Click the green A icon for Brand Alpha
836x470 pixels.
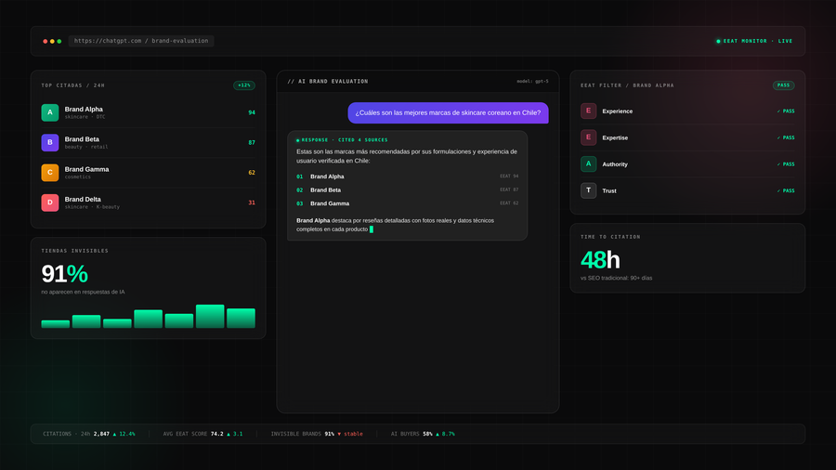pyautogui.click(x=49, y=112)
